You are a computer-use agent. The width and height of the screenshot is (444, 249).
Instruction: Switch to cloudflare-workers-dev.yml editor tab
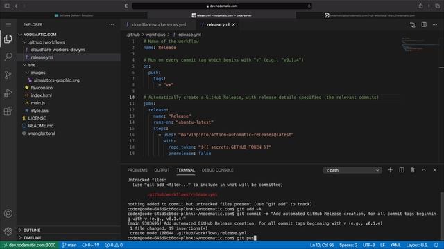tap(159, 25)
